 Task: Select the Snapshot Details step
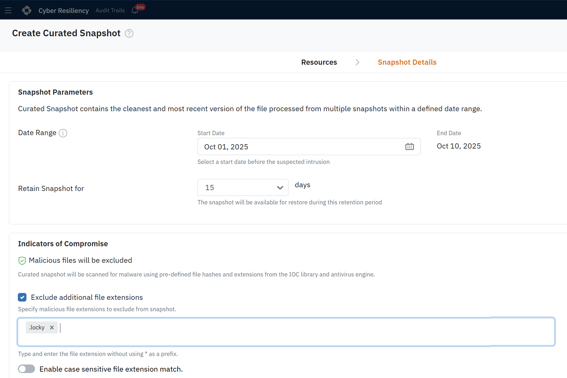407,62
